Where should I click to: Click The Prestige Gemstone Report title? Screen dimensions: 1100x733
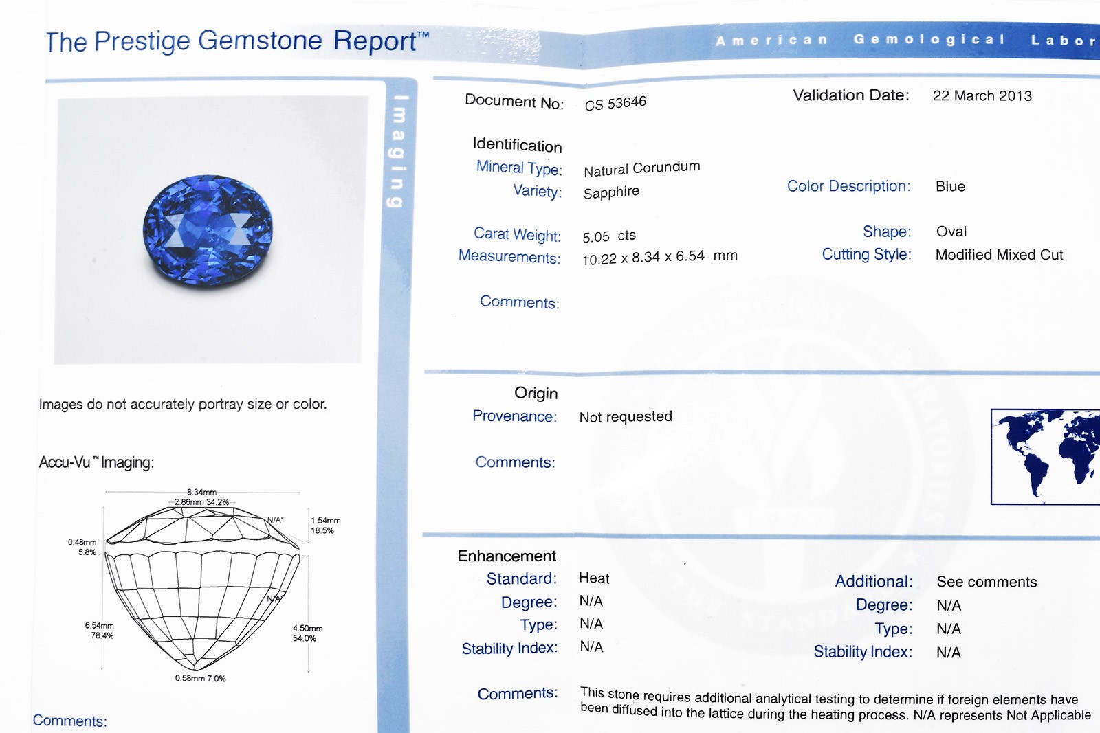click(x=237, y=41)
